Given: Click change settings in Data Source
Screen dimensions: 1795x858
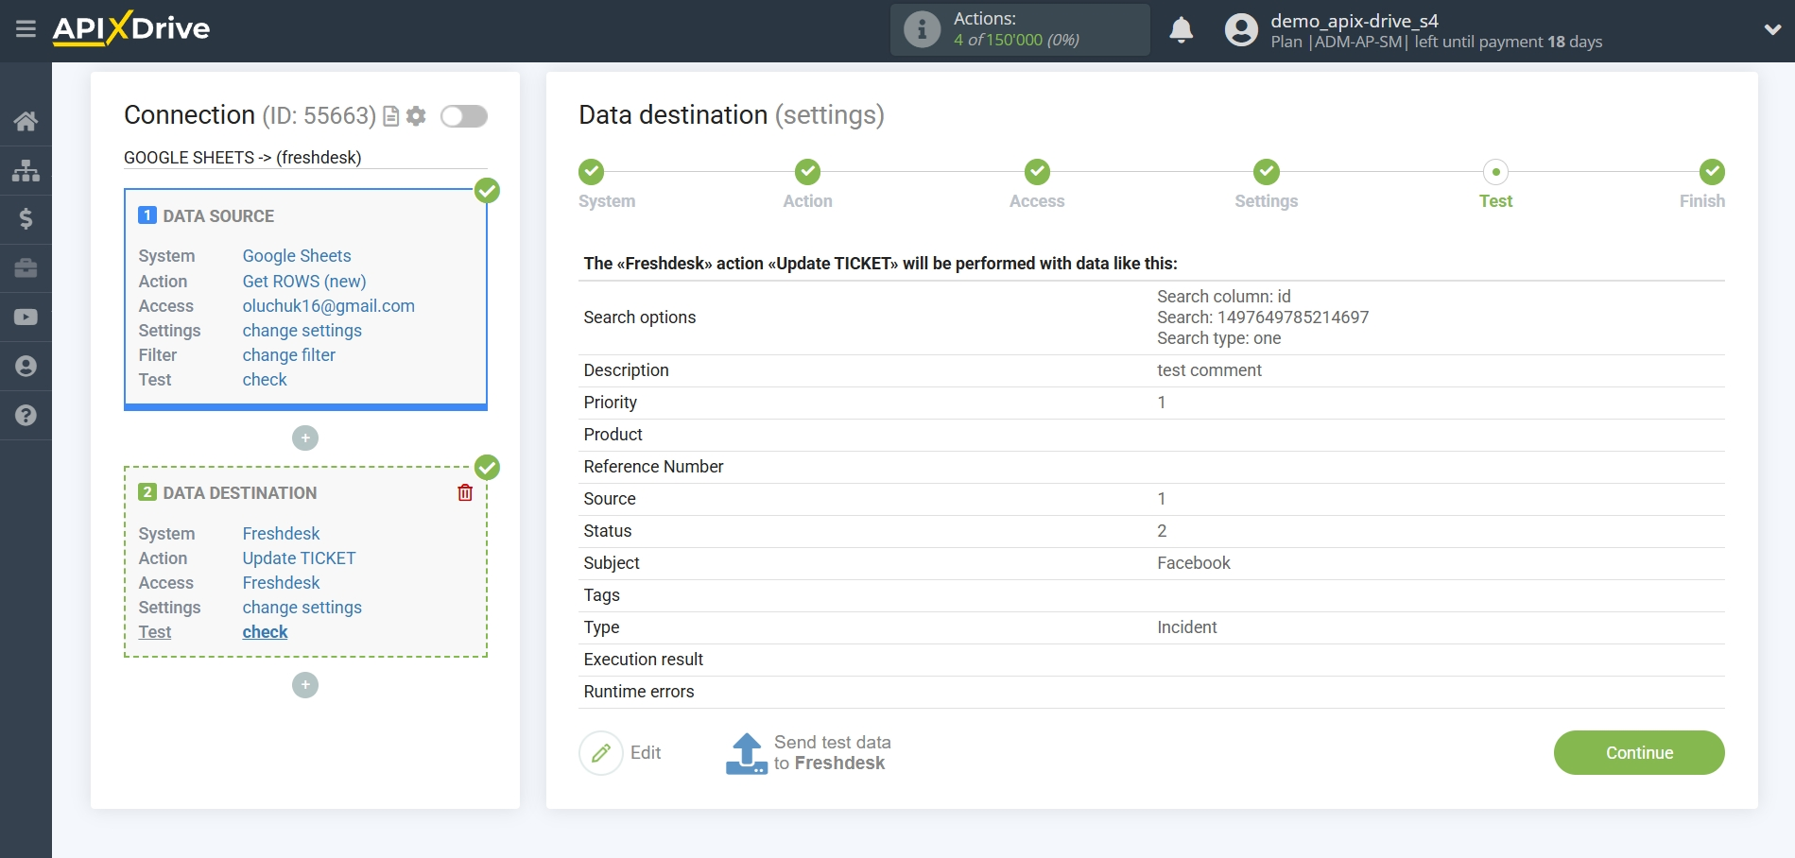Looking at the screenshot, I should 302,331.
